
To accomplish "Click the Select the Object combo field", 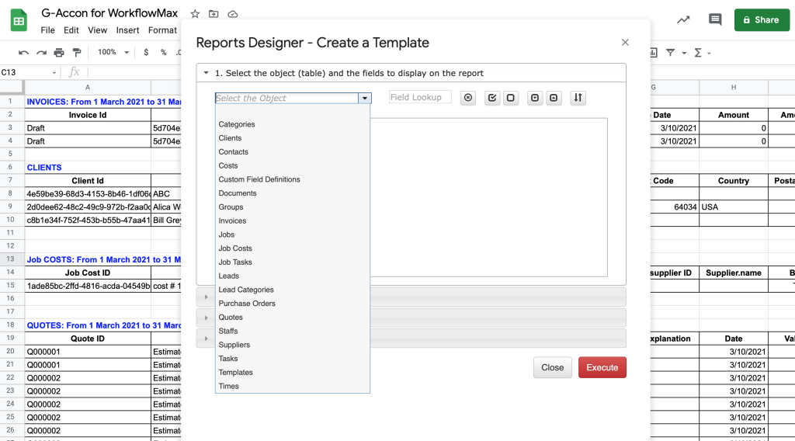I will [x=287, y=99].
